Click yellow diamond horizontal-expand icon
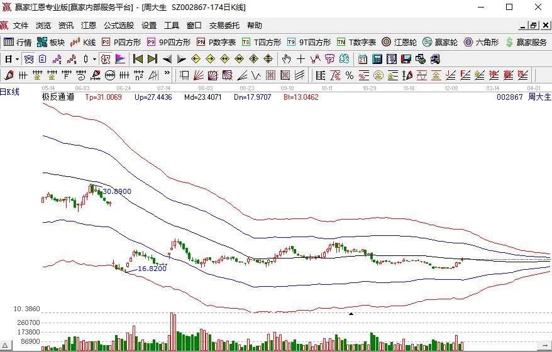 pos(224,60)
